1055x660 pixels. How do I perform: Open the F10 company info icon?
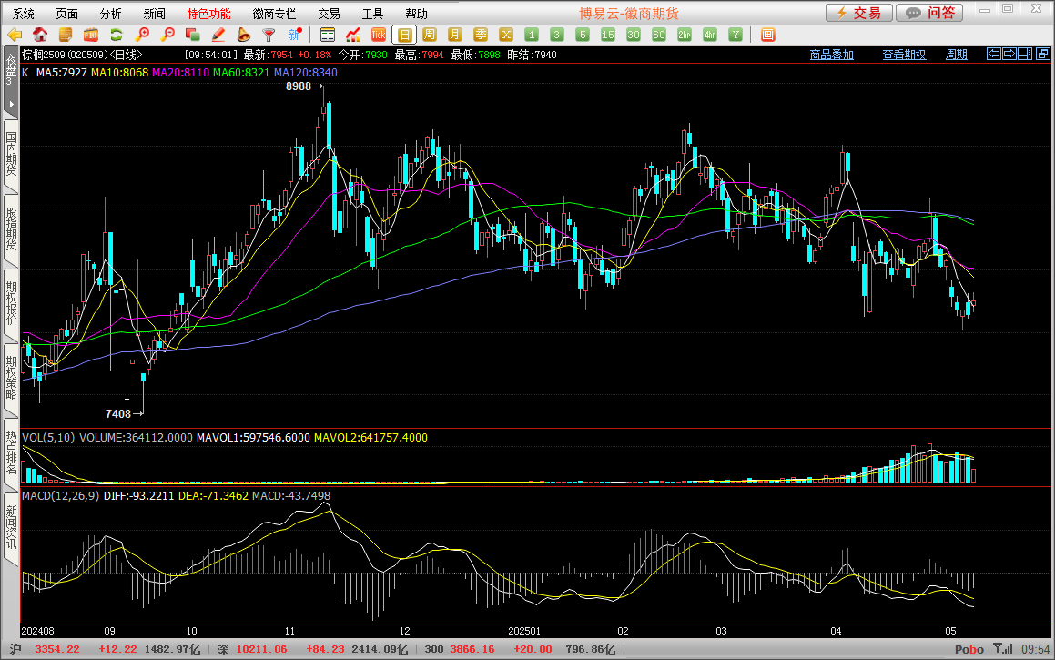coord(90,35)
